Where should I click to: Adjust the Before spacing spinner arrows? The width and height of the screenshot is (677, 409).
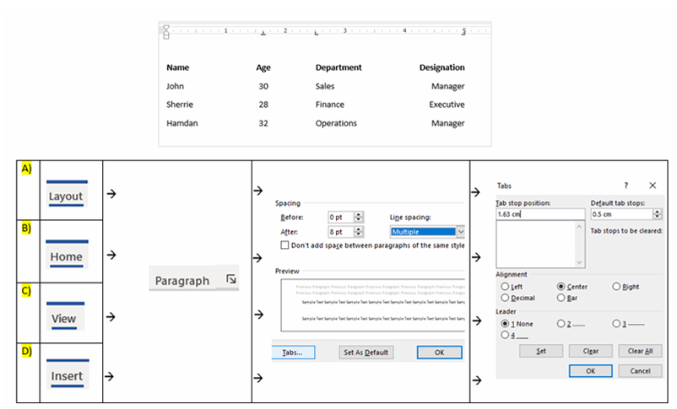359,217
